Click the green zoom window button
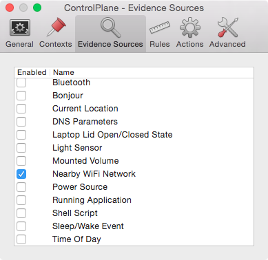The height and width of the screenshot is (260, 268). coord(37,8)
